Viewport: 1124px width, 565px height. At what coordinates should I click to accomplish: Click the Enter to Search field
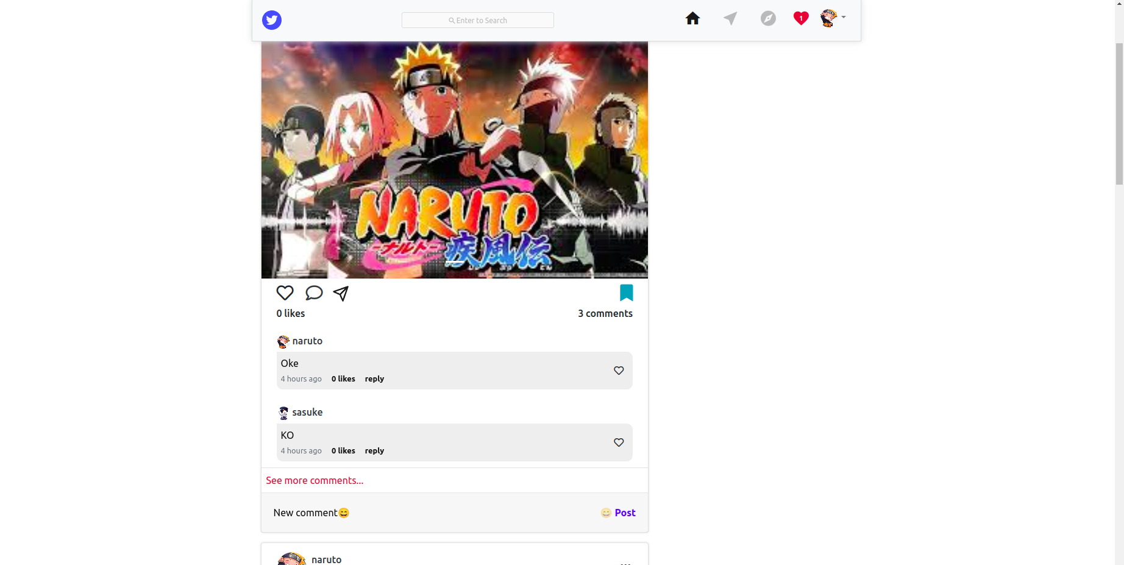tap(478, 20)
